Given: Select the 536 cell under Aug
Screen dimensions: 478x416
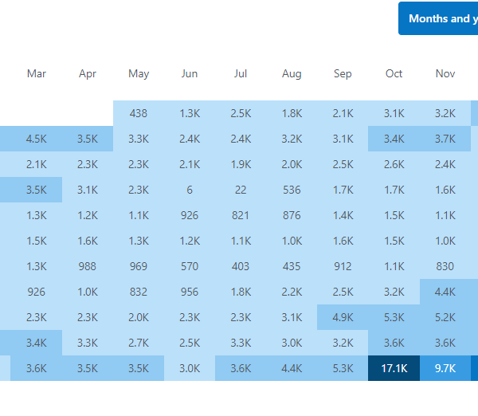Looking at the screenshot, I should [x=292, y=190].
